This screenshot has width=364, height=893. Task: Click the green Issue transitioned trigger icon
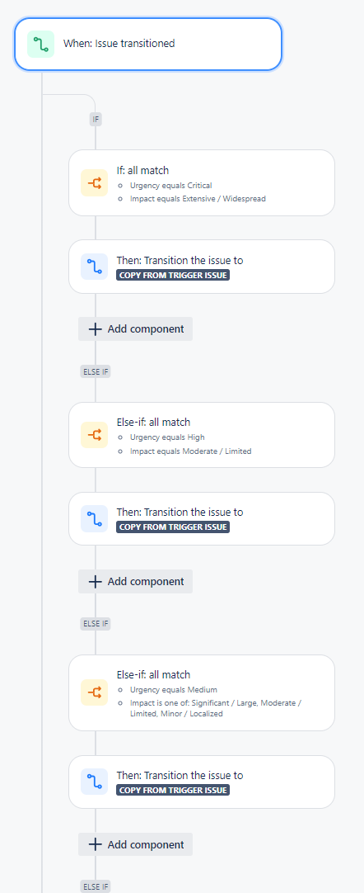[x=41, y=44]
